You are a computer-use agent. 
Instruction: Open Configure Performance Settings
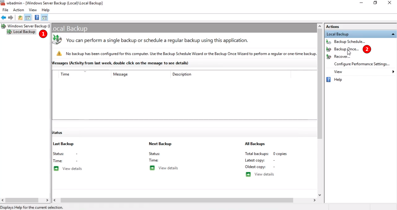coord(362,64)
